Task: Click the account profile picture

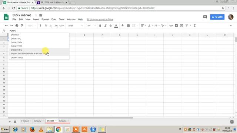Action: 231,17
